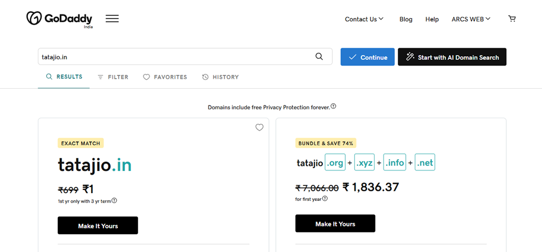This screenshot has height=252, width=542.
Task: Expand the ARCS WEB account dropdown
Action: pos(471,19)
